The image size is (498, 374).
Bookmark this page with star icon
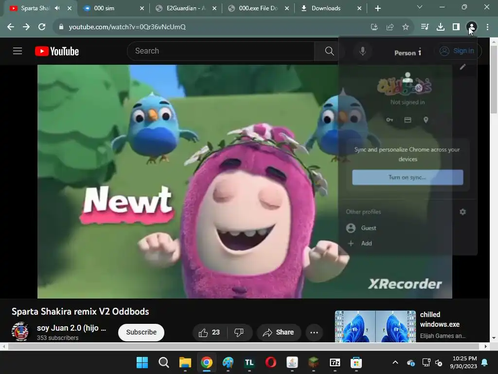pyautogui.click(x=406, y=27)
